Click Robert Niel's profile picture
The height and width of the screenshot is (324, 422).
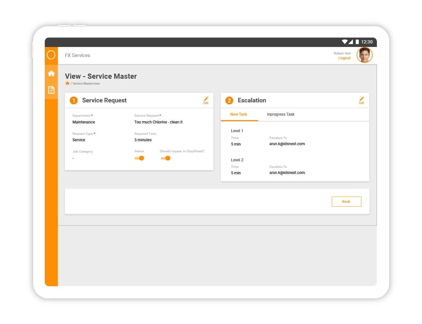365,55
